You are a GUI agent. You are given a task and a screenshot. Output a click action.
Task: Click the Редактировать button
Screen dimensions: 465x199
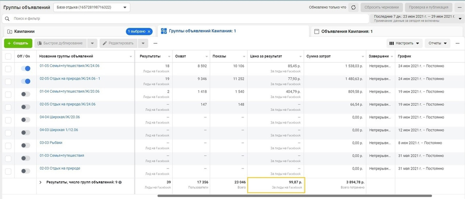pyautogui.click(x=119, y=43)
